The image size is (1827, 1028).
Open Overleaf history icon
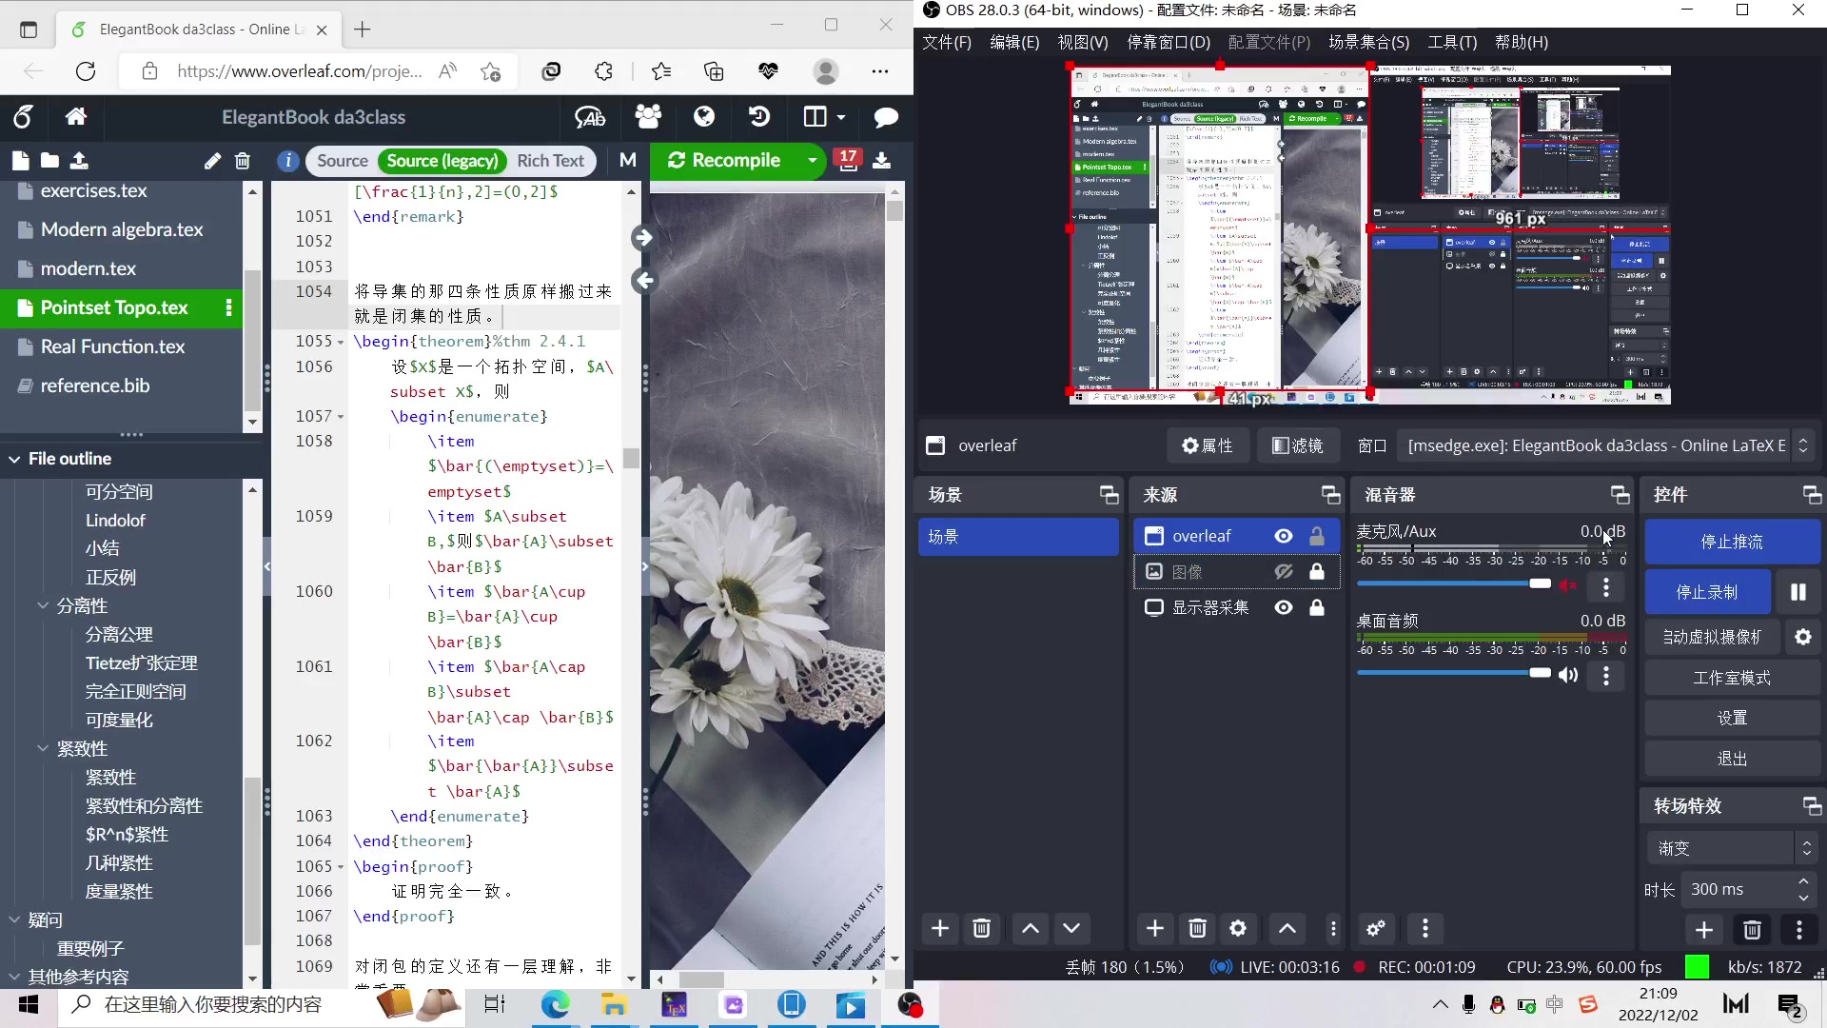[758, 117]
